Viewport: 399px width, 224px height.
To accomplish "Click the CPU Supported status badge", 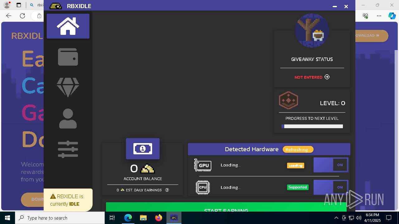I will coord(298,187).
